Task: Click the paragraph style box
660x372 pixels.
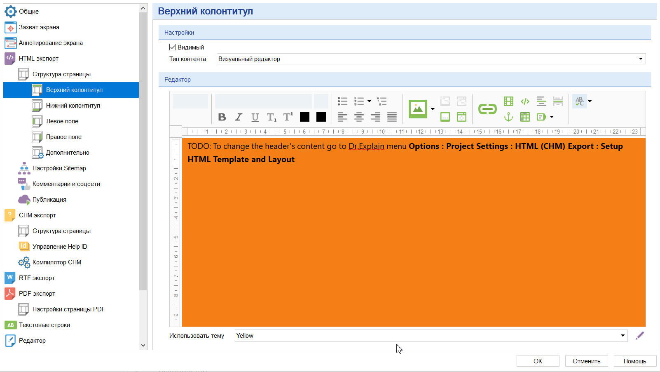Action: (190, 101)
